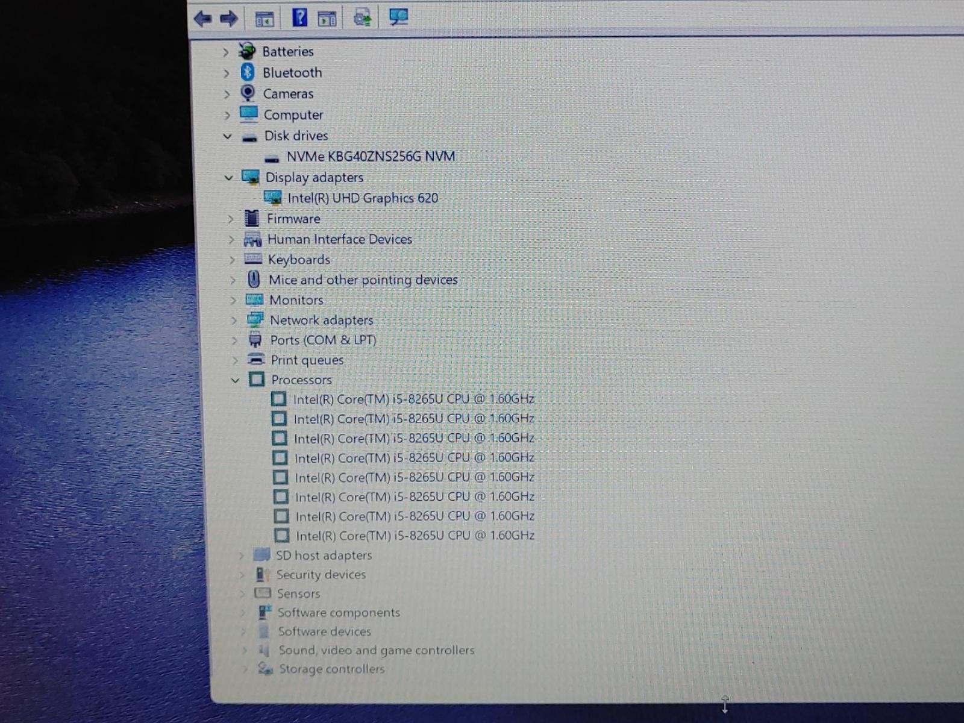Select the Bluetooth category icon
The width and height of the screenshot is (964, 723).
248,72
